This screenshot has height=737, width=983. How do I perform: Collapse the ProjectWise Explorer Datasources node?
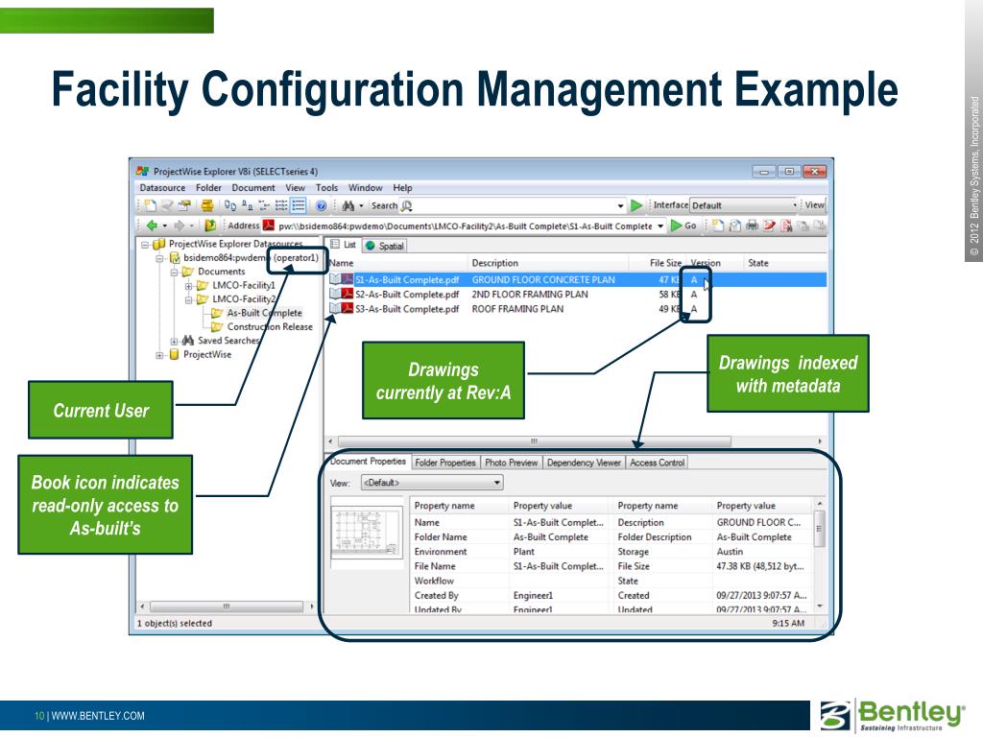(145, 245)
